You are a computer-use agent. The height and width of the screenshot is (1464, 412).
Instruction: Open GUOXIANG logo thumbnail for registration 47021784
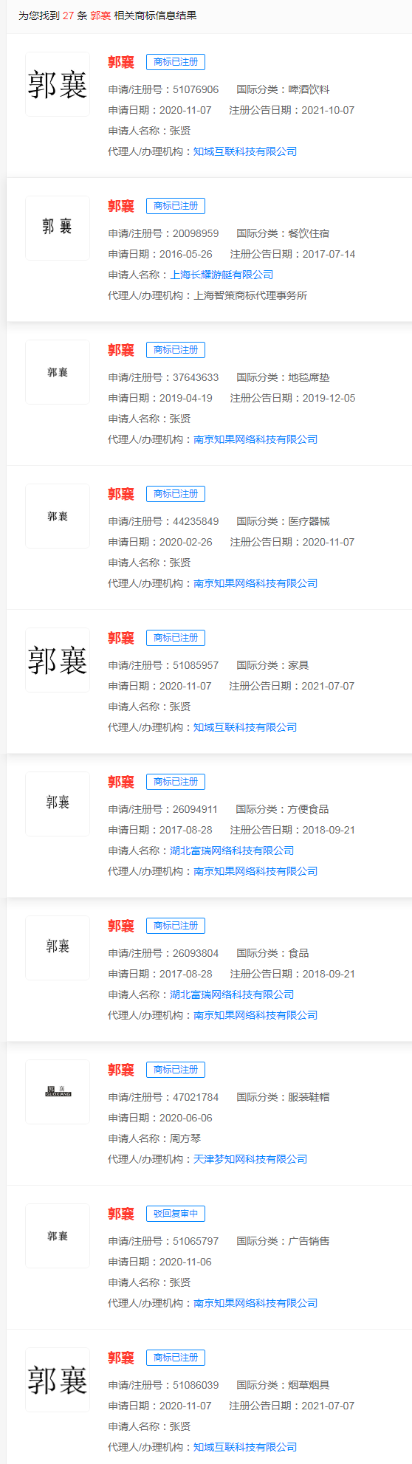(58, 1092)
